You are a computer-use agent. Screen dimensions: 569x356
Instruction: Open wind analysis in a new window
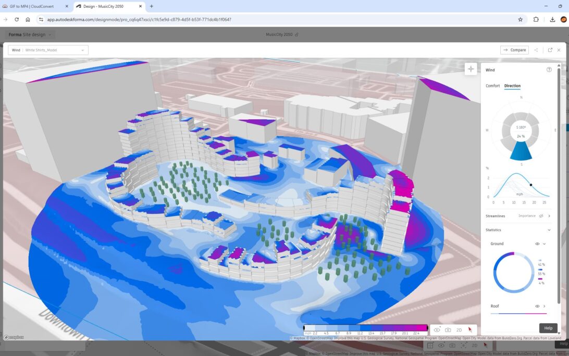550,50
